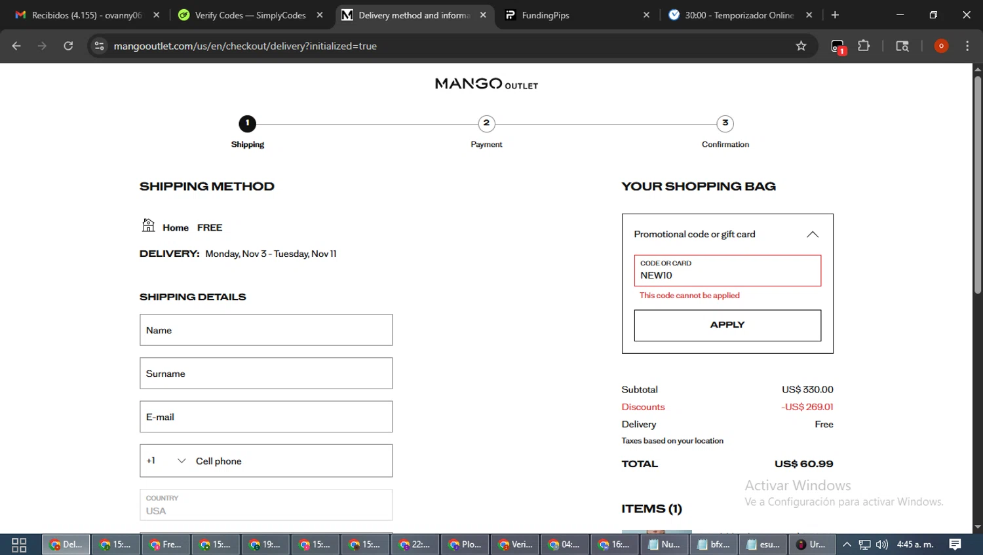Click the Mango Outlet logo

click(x=486, y=84)
